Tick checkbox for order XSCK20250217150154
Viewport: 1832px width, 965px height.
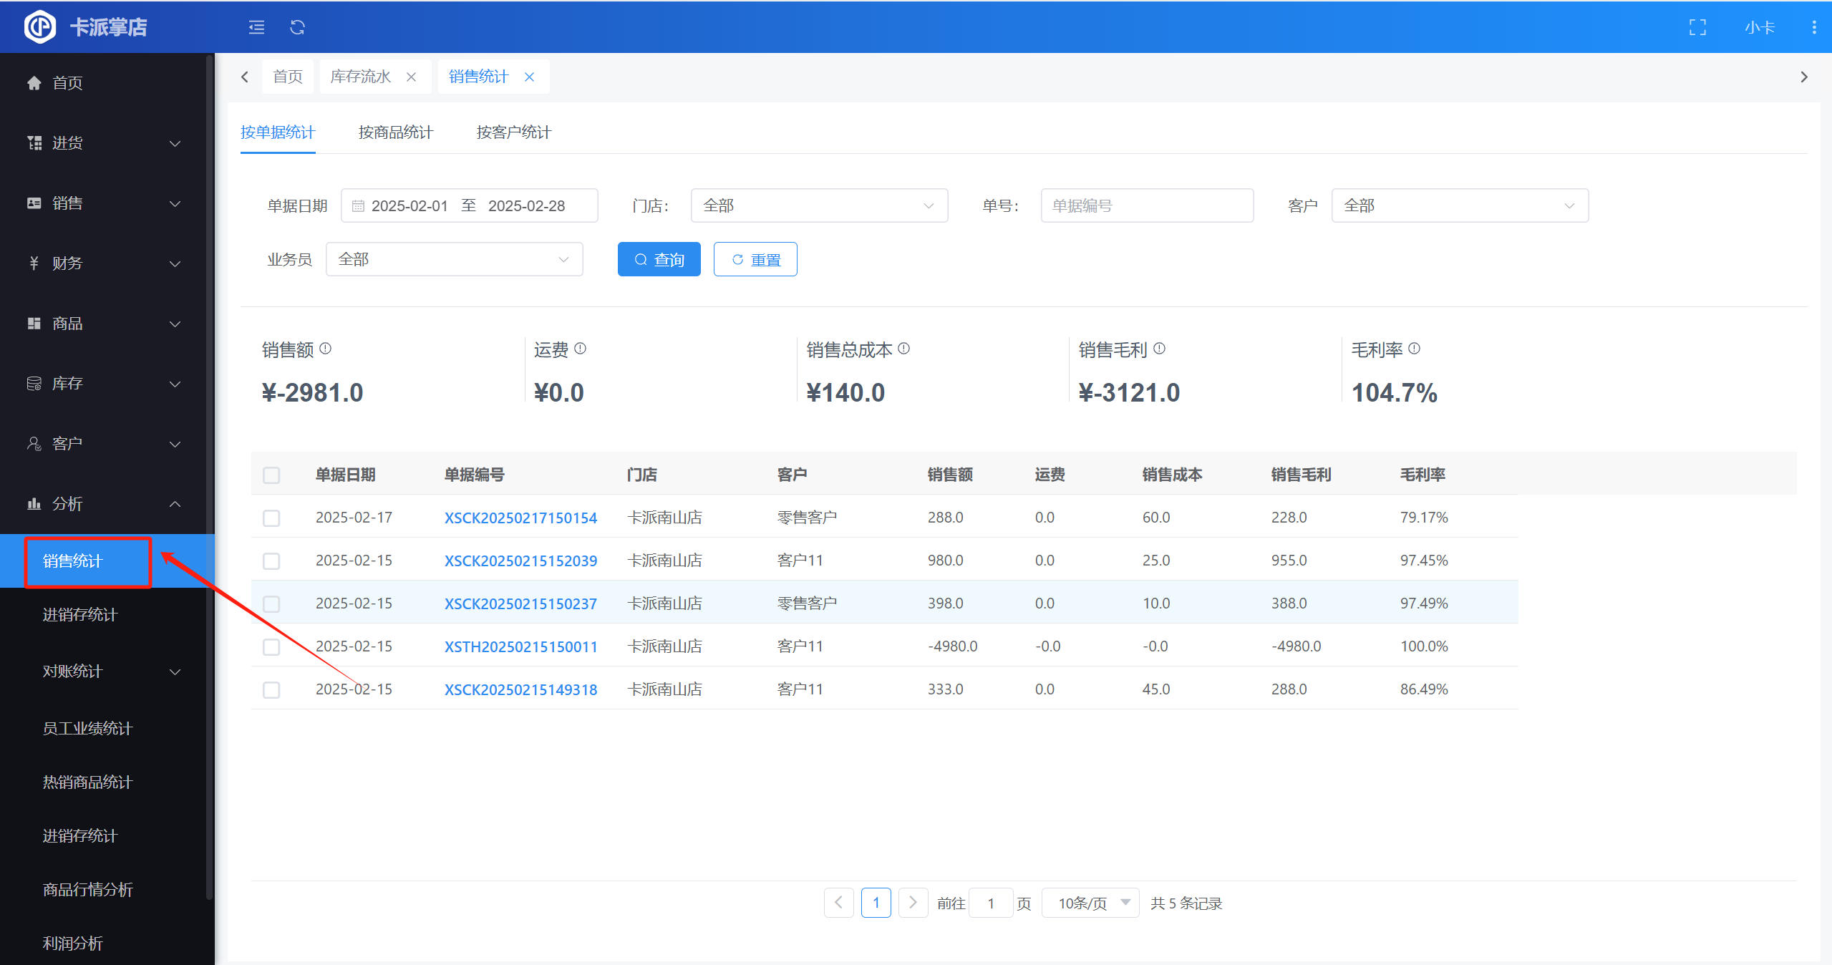(271, 518)
